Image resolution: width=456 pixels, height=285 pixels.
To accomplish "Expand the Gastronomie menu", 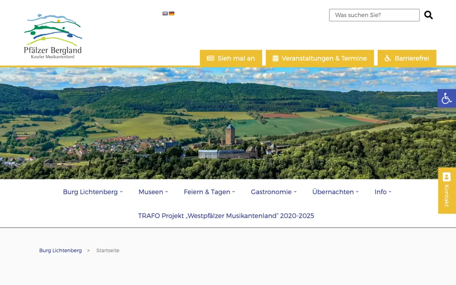I will click(x=274, y=192).
